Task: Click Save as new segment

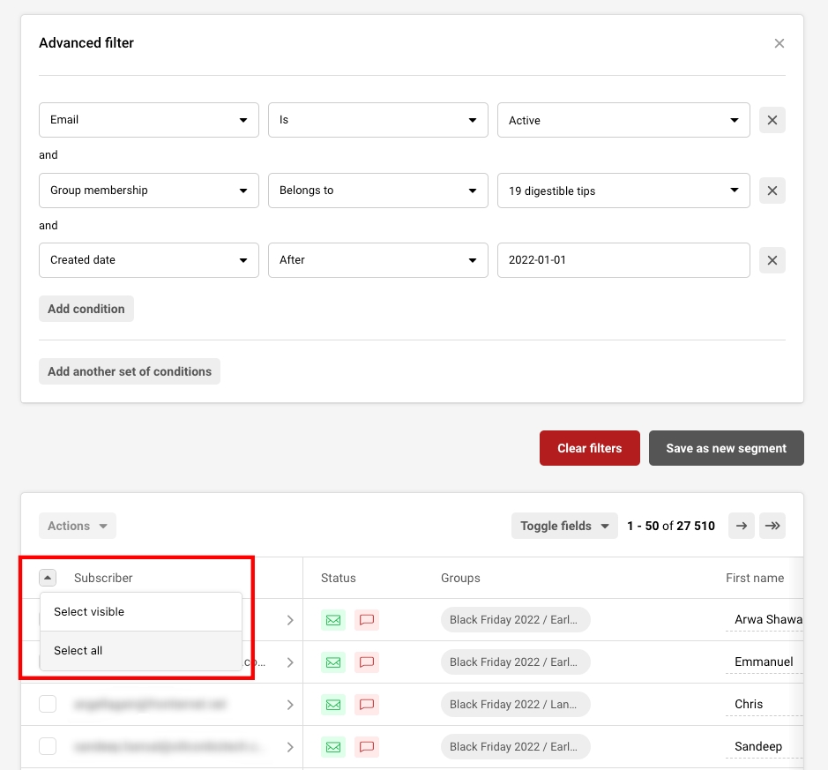Action: coord(726,448)
